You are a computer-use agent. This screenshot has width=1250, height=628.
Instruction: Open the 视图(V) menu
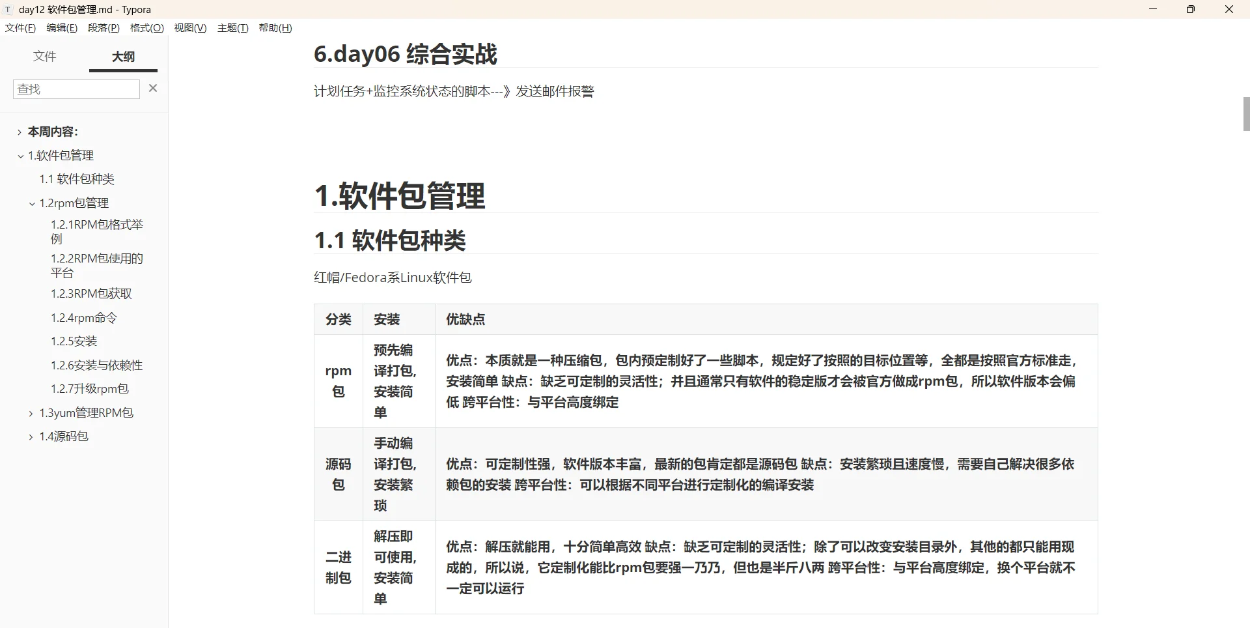click(x=189, y=28)
